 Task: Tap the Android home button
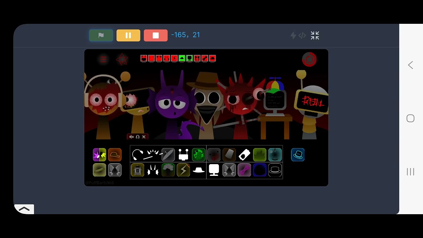410,118
